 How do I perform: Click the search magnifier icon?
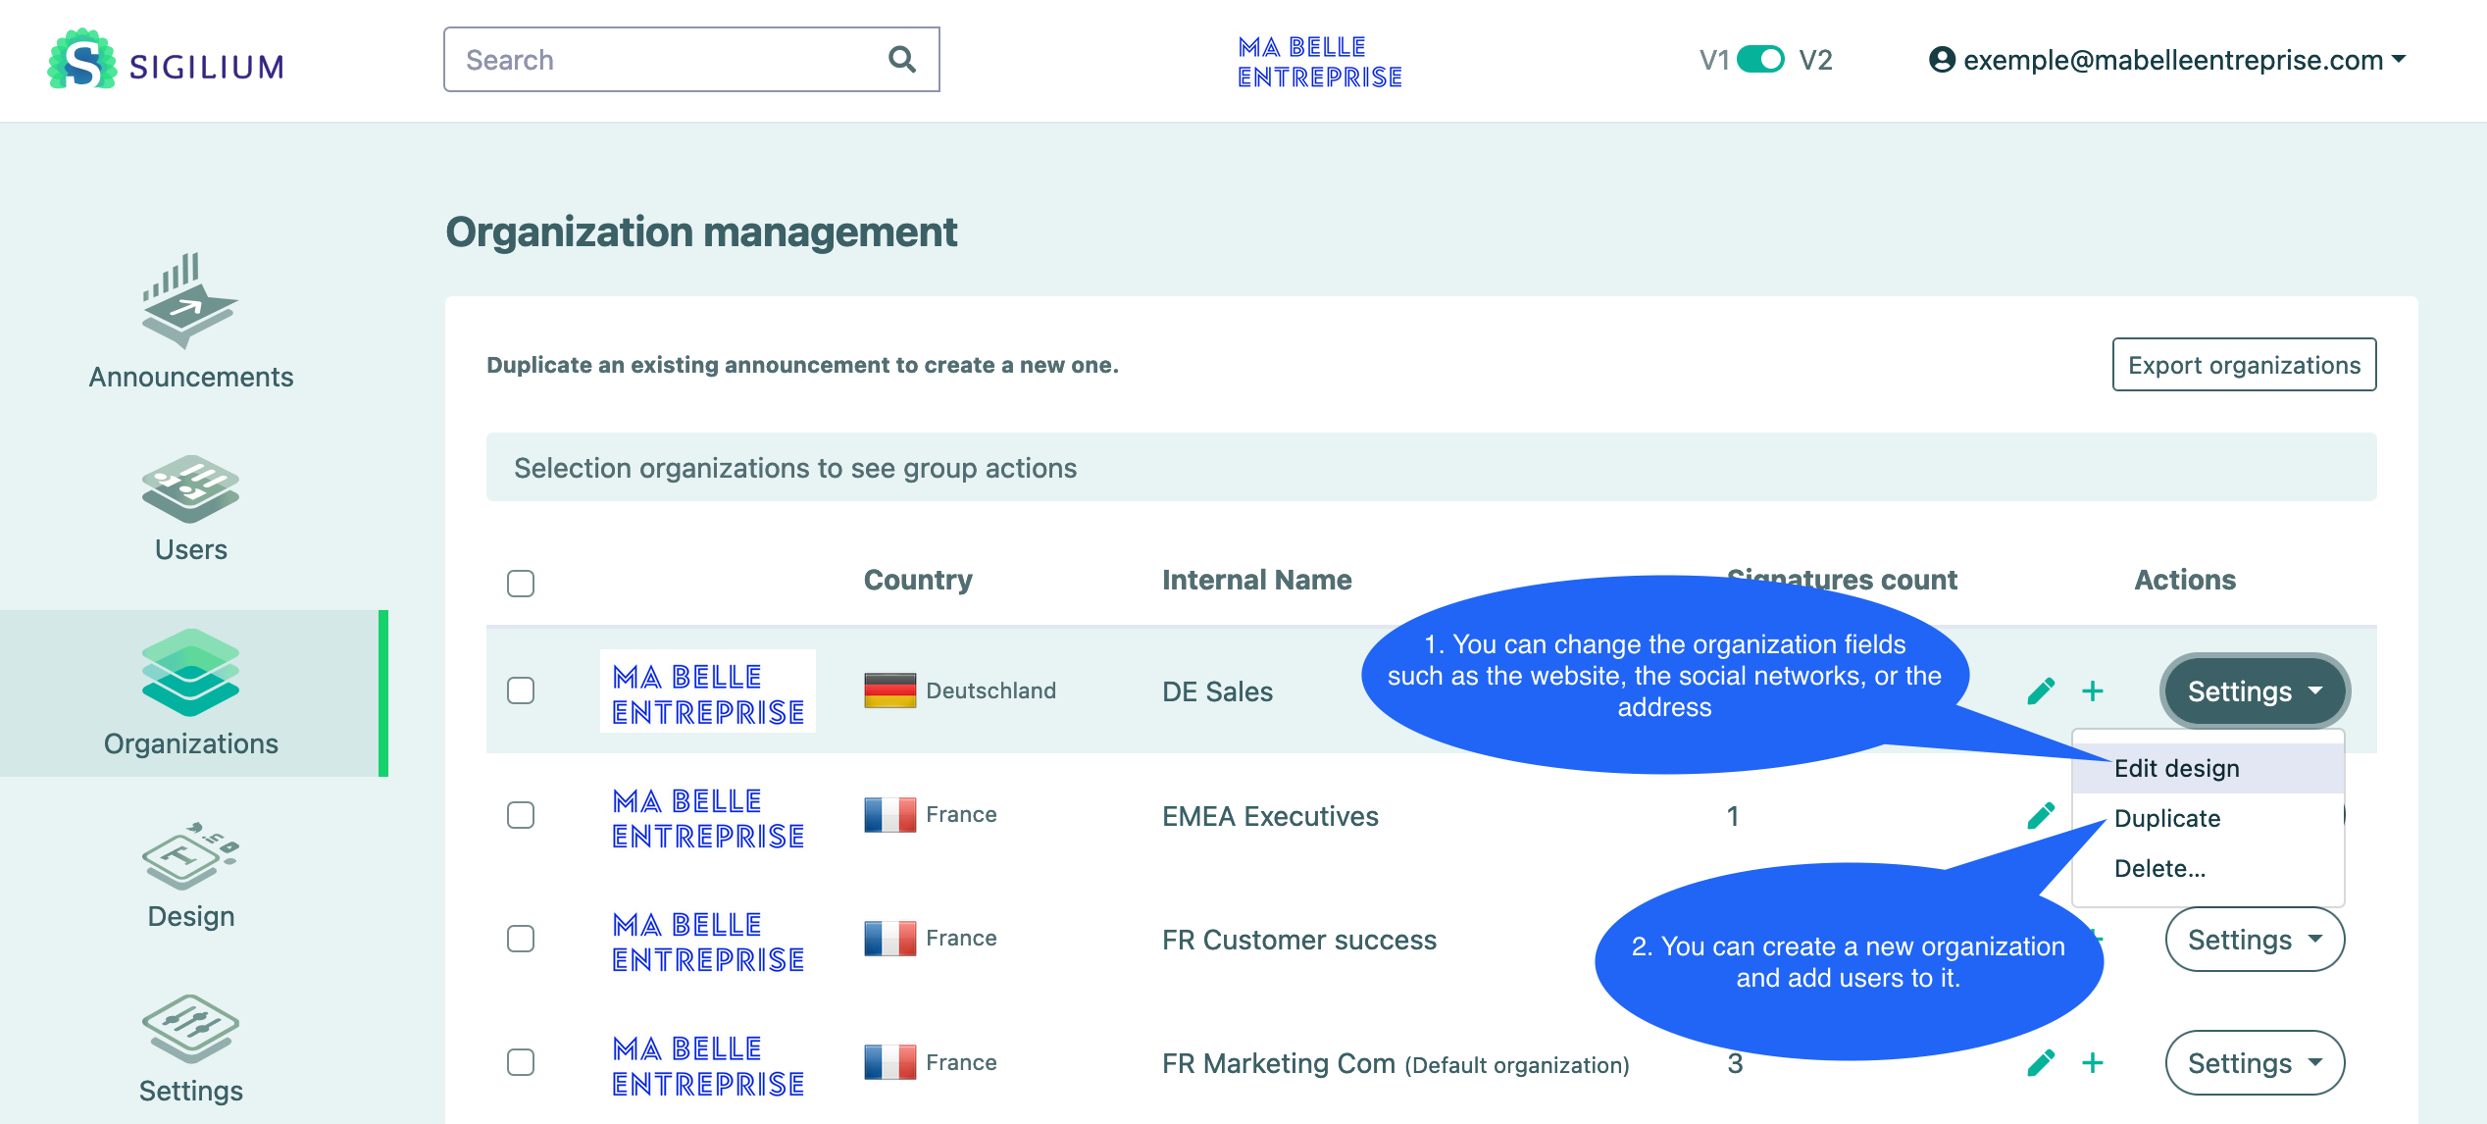901,60
